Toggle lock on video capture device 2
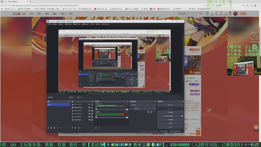The width and height of the screenshot is (261, 147). coord(92,107)
